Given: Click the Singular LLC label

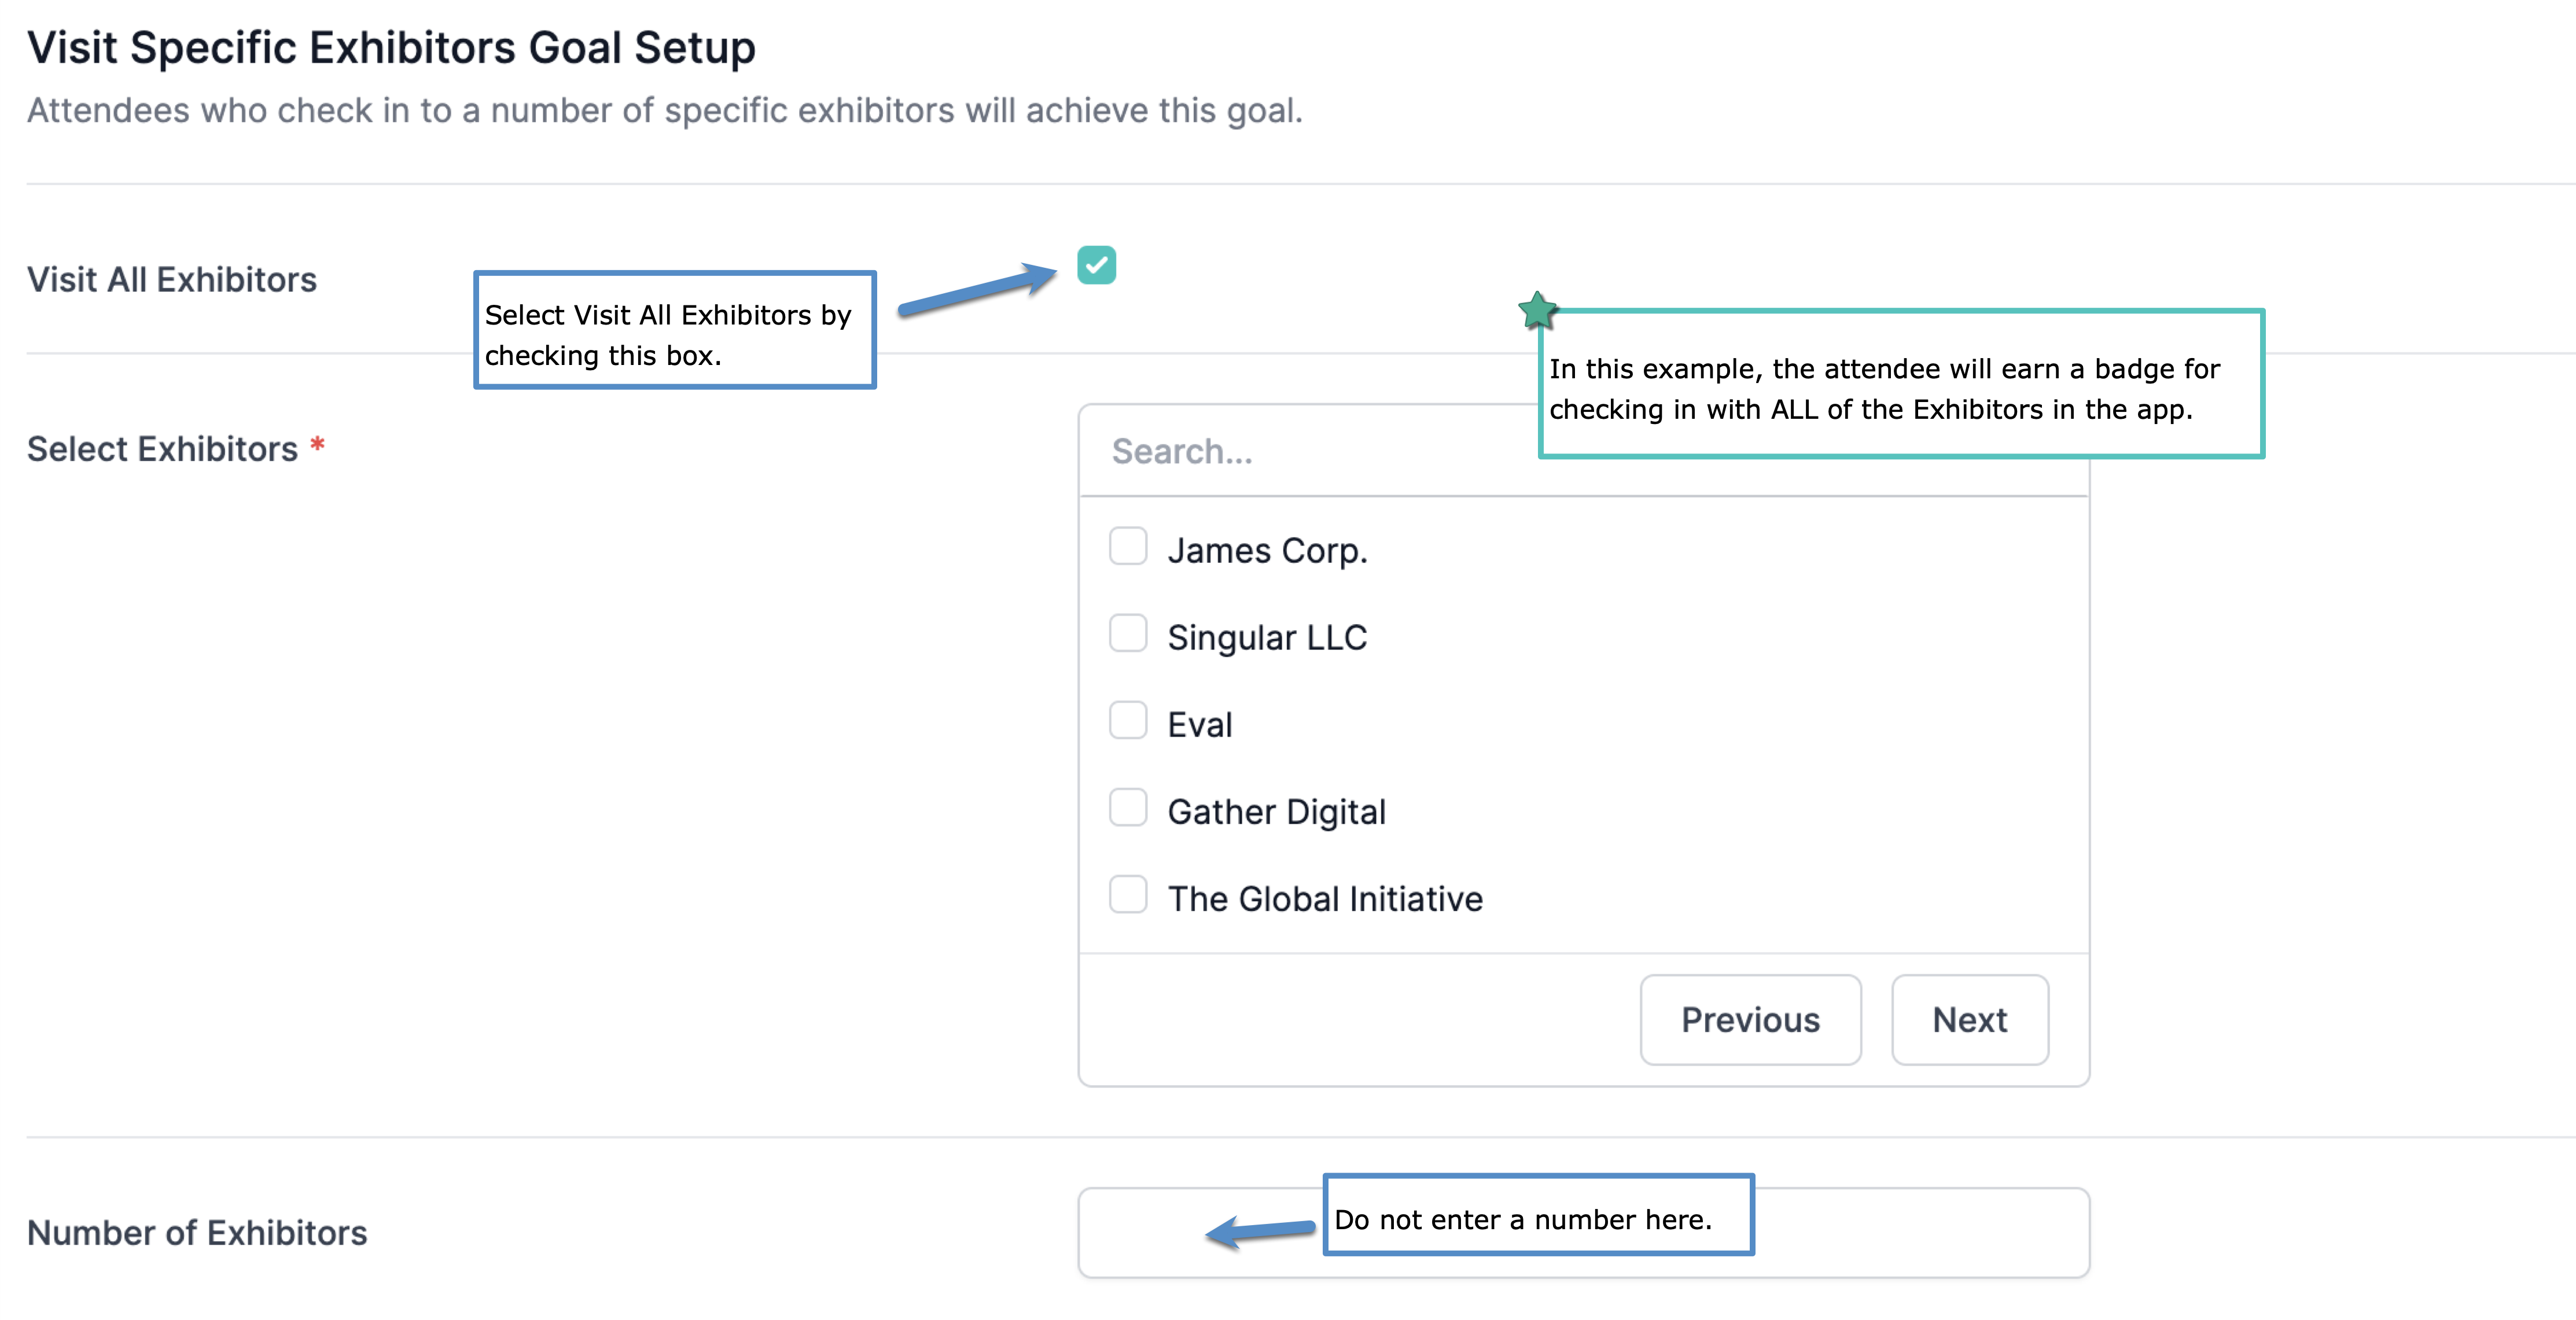Looking at the screenshot, I should click(x=1267, y=638).
